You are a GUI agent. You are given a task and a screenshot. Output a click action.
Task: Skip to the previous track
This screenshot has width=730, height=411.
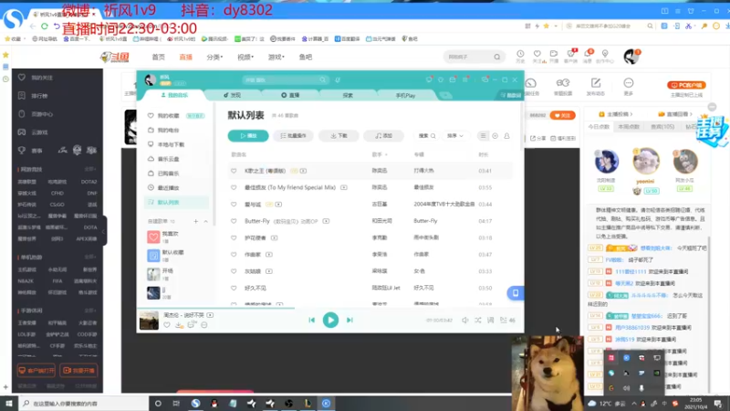tap(311, 321)
